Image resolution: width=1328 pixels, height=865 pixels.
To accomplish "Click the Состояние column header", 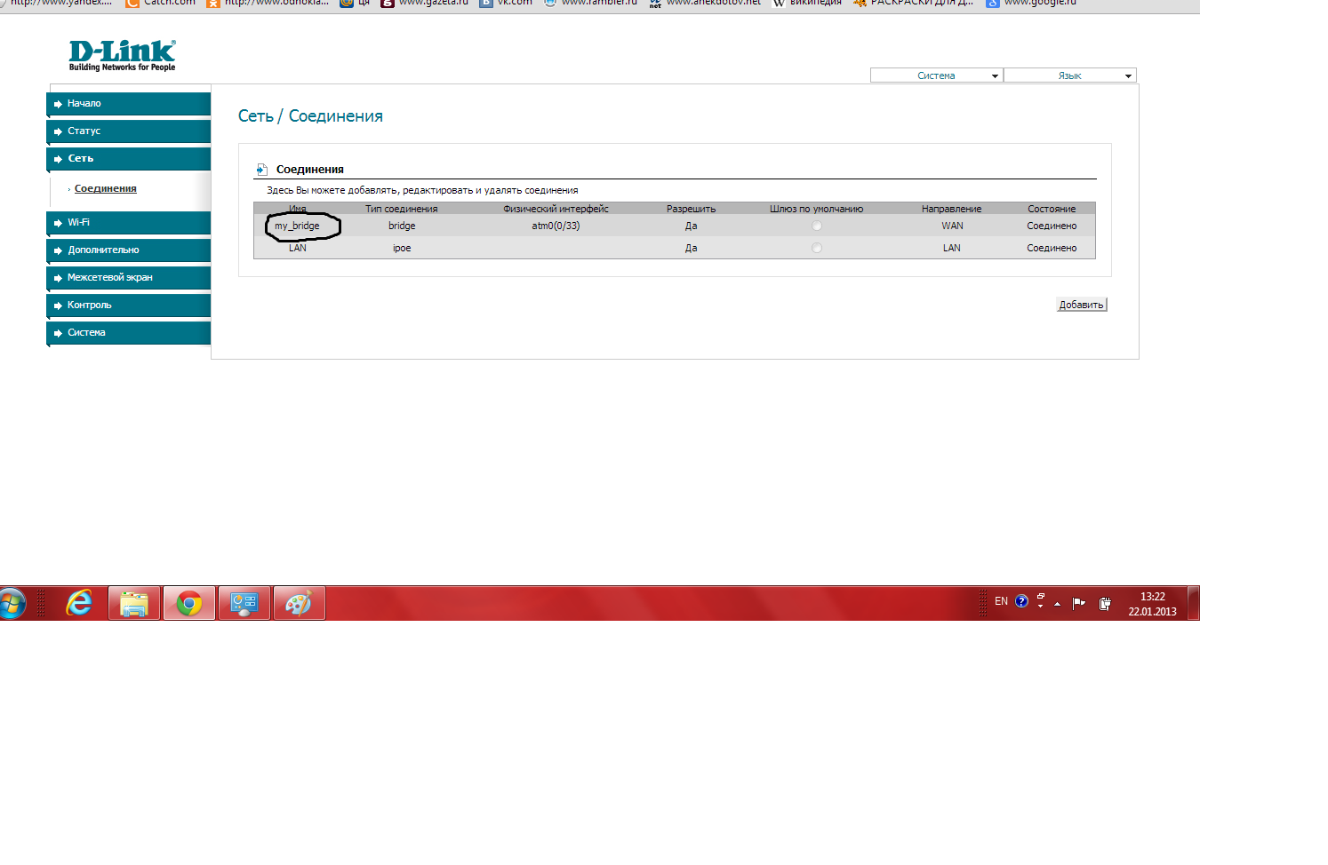I will pos(1052,209).
